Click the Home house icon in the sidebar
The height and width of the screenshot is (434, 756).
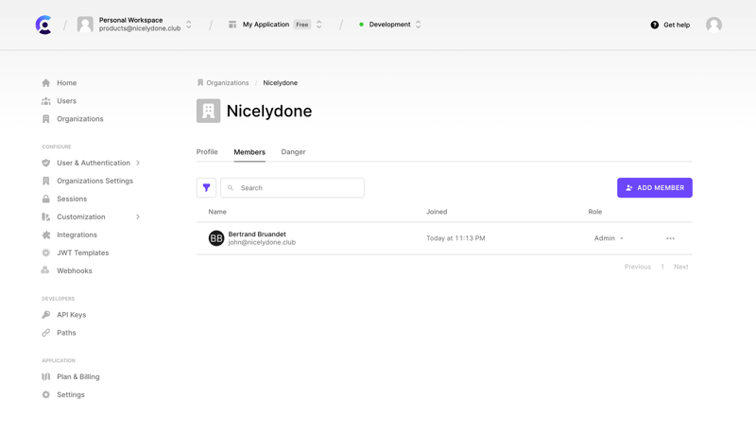click(x=45, y=83)
